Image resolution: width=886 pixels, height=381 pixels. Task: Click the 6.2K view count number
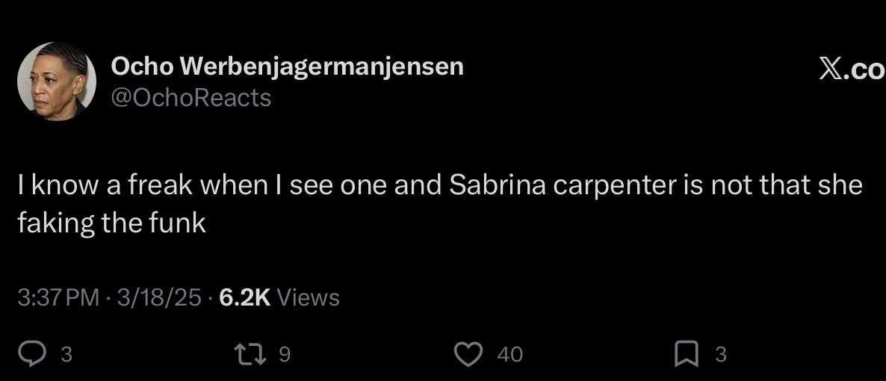point(245,298)
